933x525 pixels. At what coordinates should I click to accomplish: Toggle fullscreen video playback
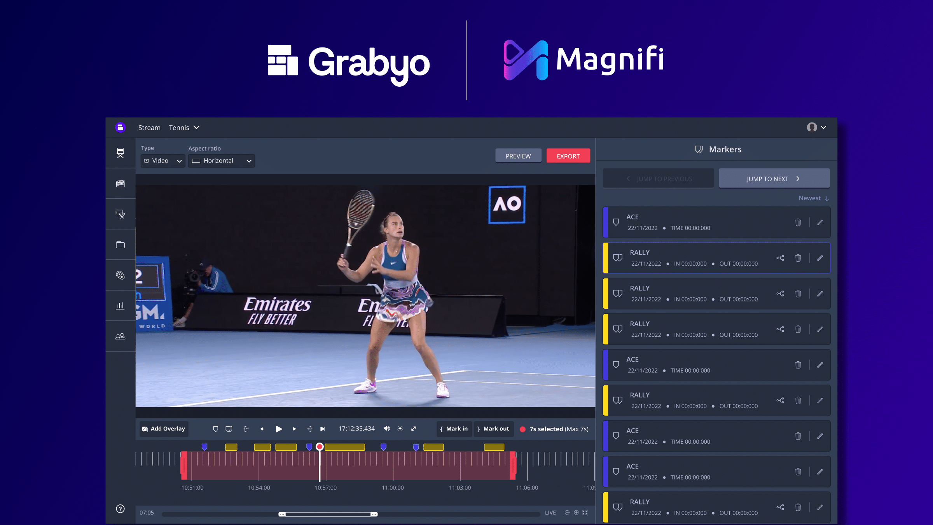point(414,429)
